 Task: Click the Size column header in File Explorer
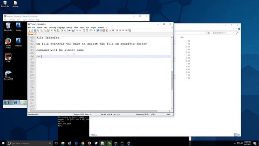(182, 37)
